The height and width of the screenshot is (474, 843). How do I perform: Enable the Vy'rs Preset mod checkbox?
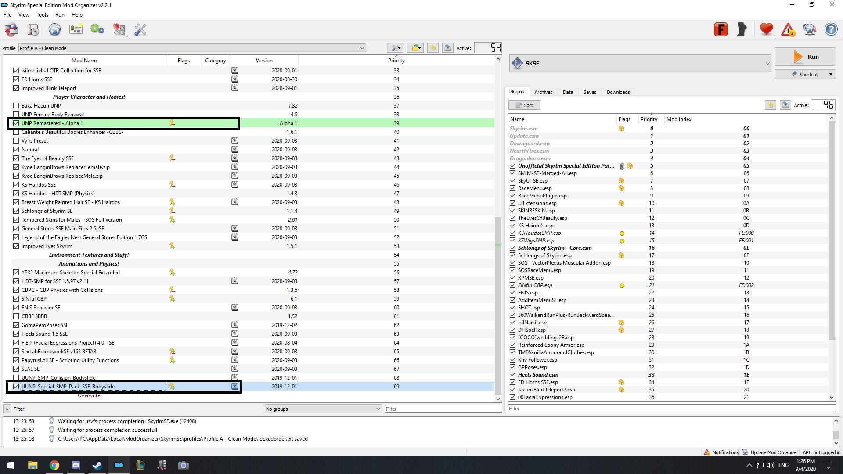tap(16, 140)
